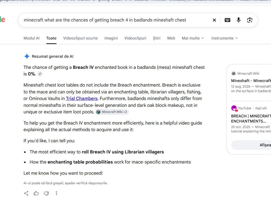Click "If you'd like, I can tell you:" text

[x=49, y=141]
